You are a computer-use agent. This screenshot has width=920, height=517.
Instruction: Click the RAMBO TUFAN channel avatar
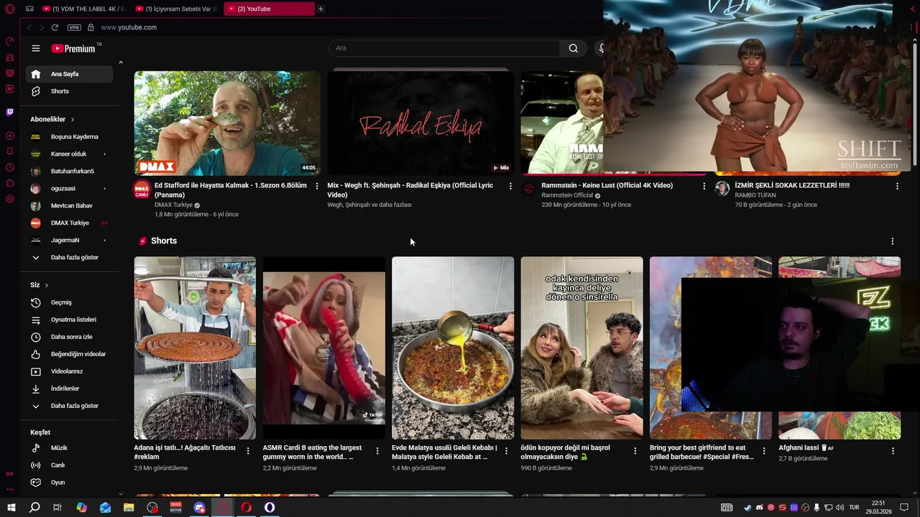[722, 190]
